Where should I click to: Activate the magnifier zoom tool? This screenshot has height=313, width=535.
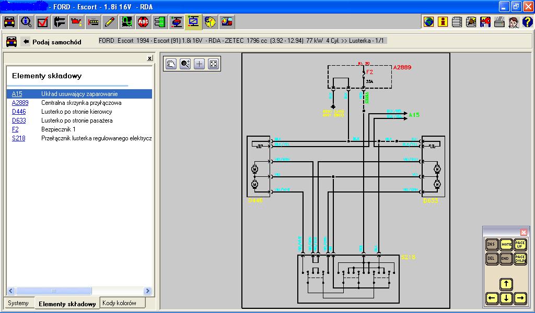coord(185,64)
